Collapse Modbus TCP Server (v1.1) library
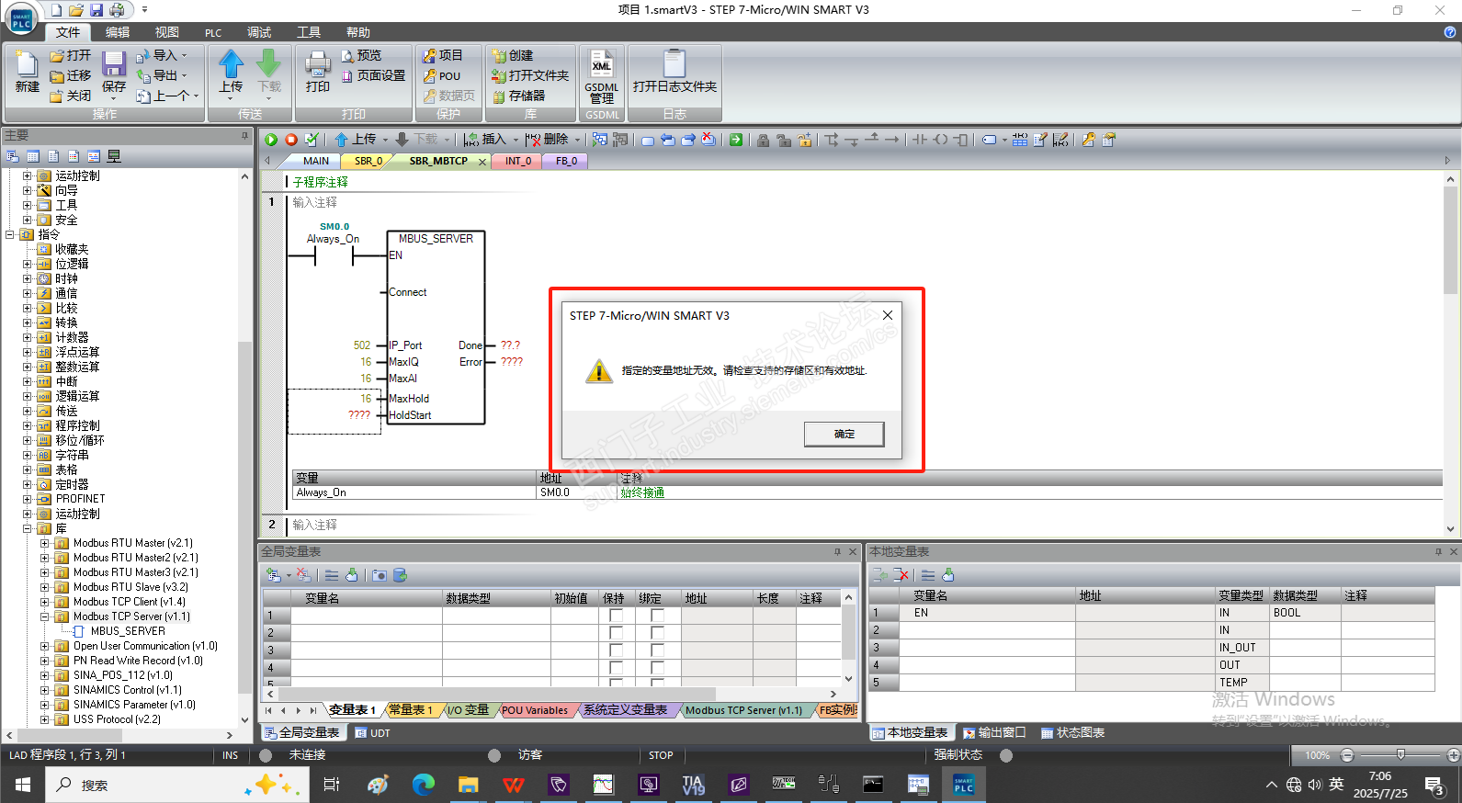 tap(45, 616)
